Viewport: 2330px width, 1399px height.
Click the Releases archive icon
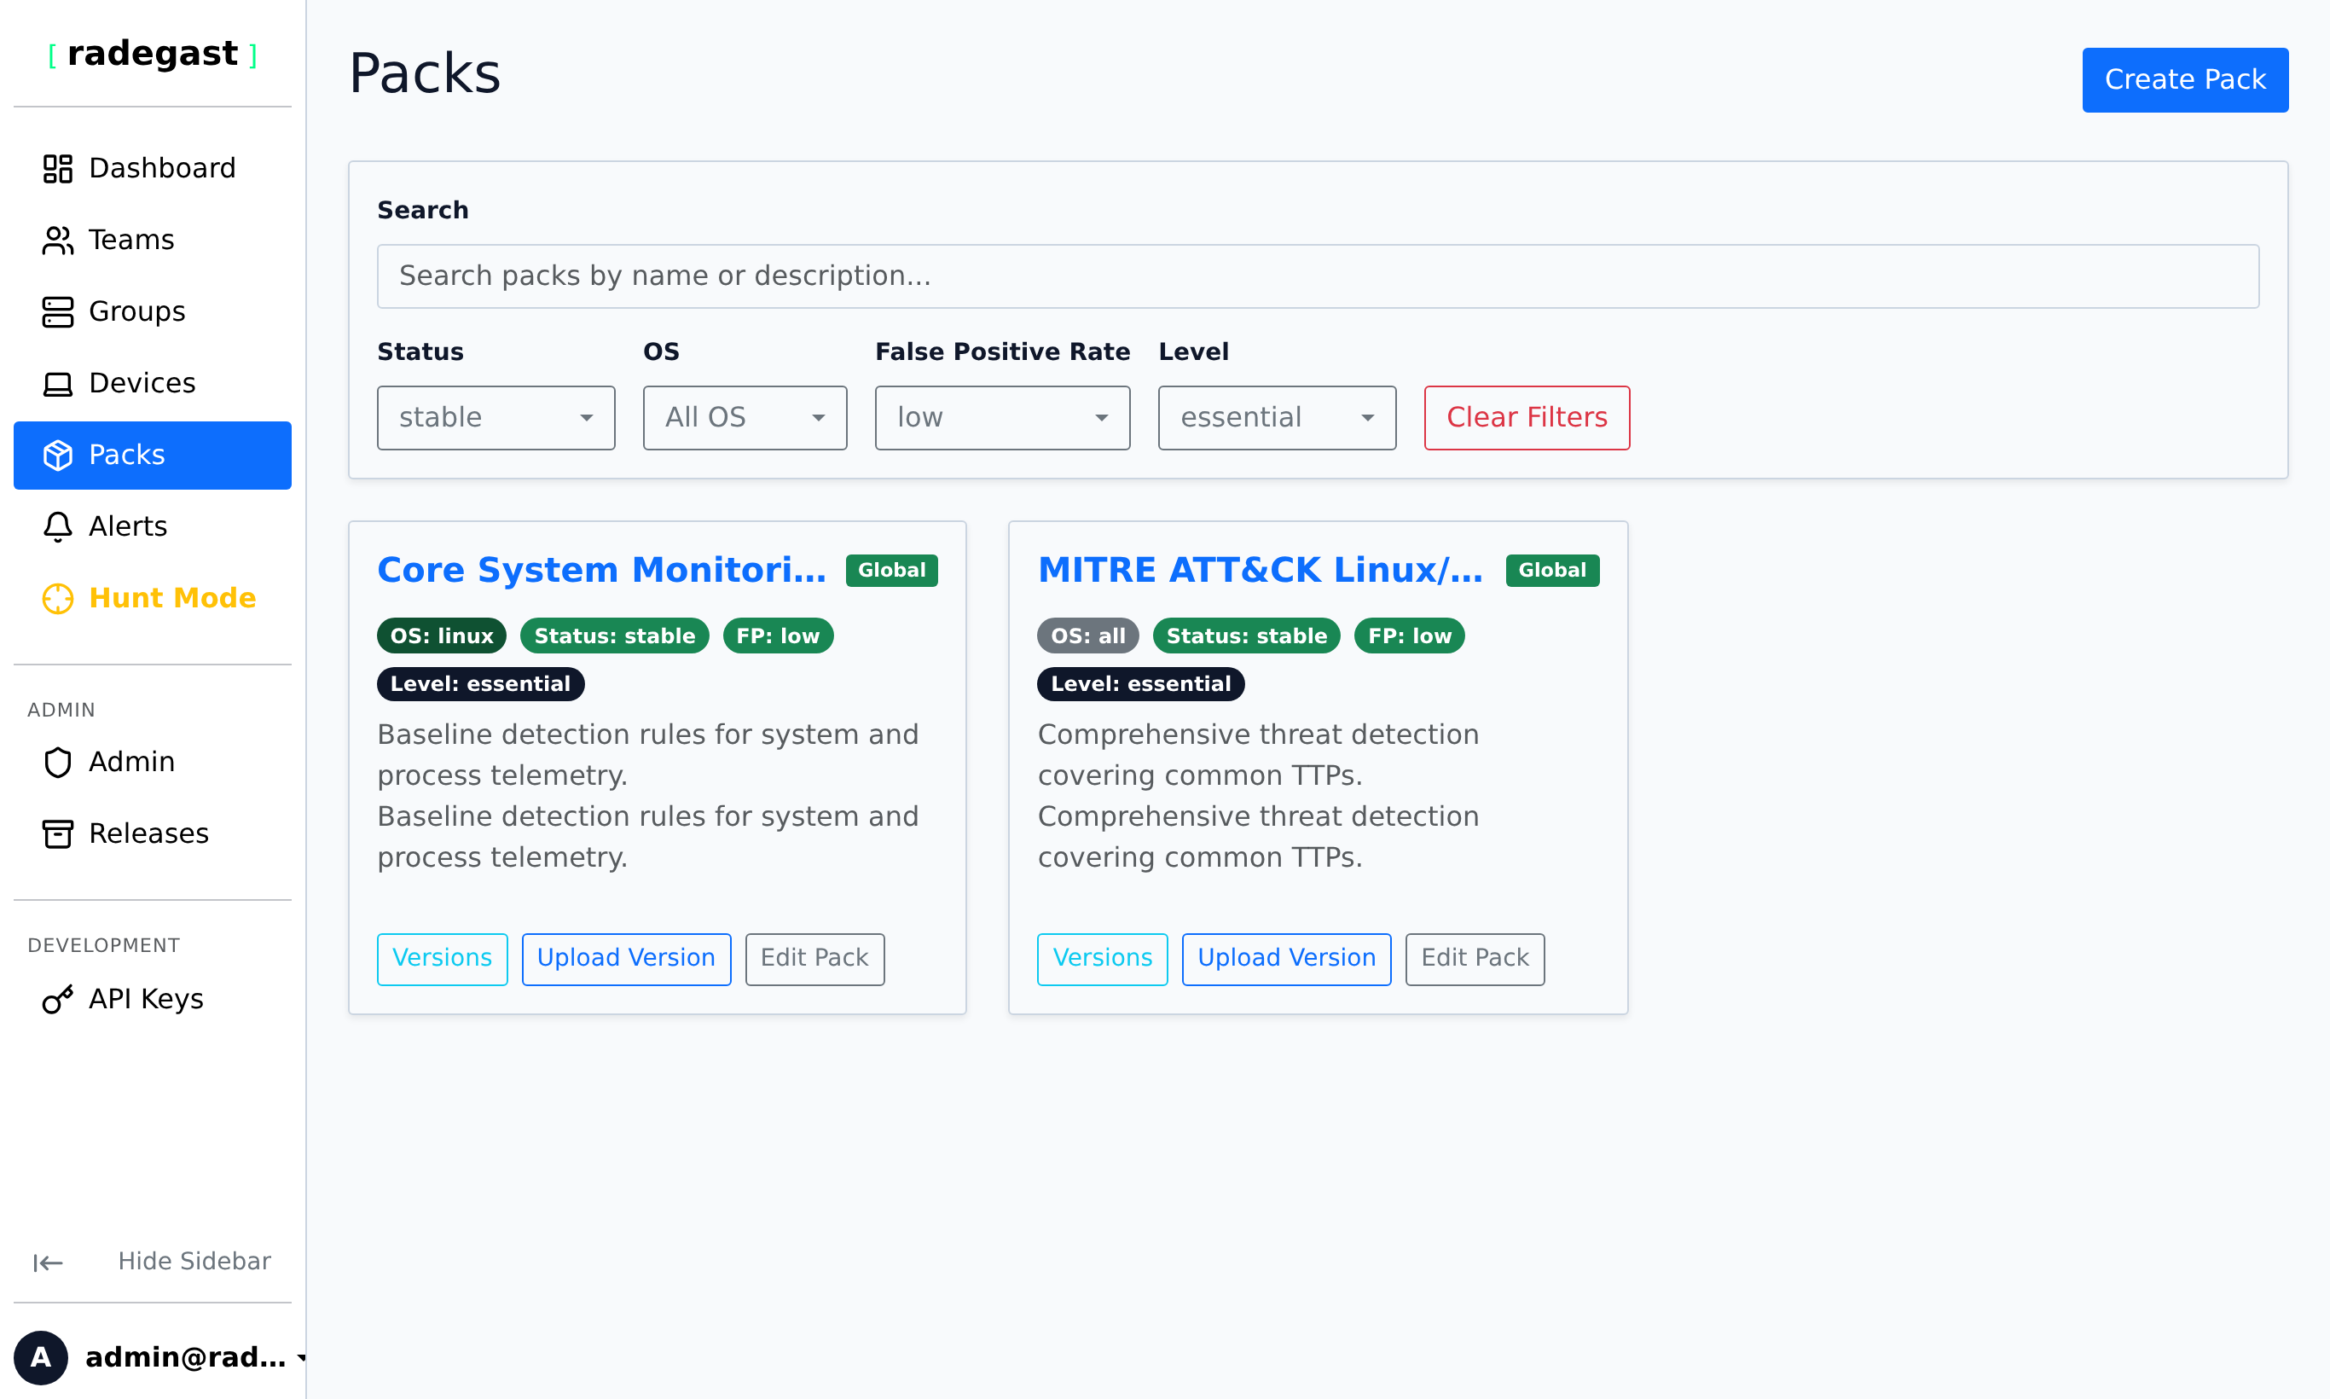pos(57,833)
